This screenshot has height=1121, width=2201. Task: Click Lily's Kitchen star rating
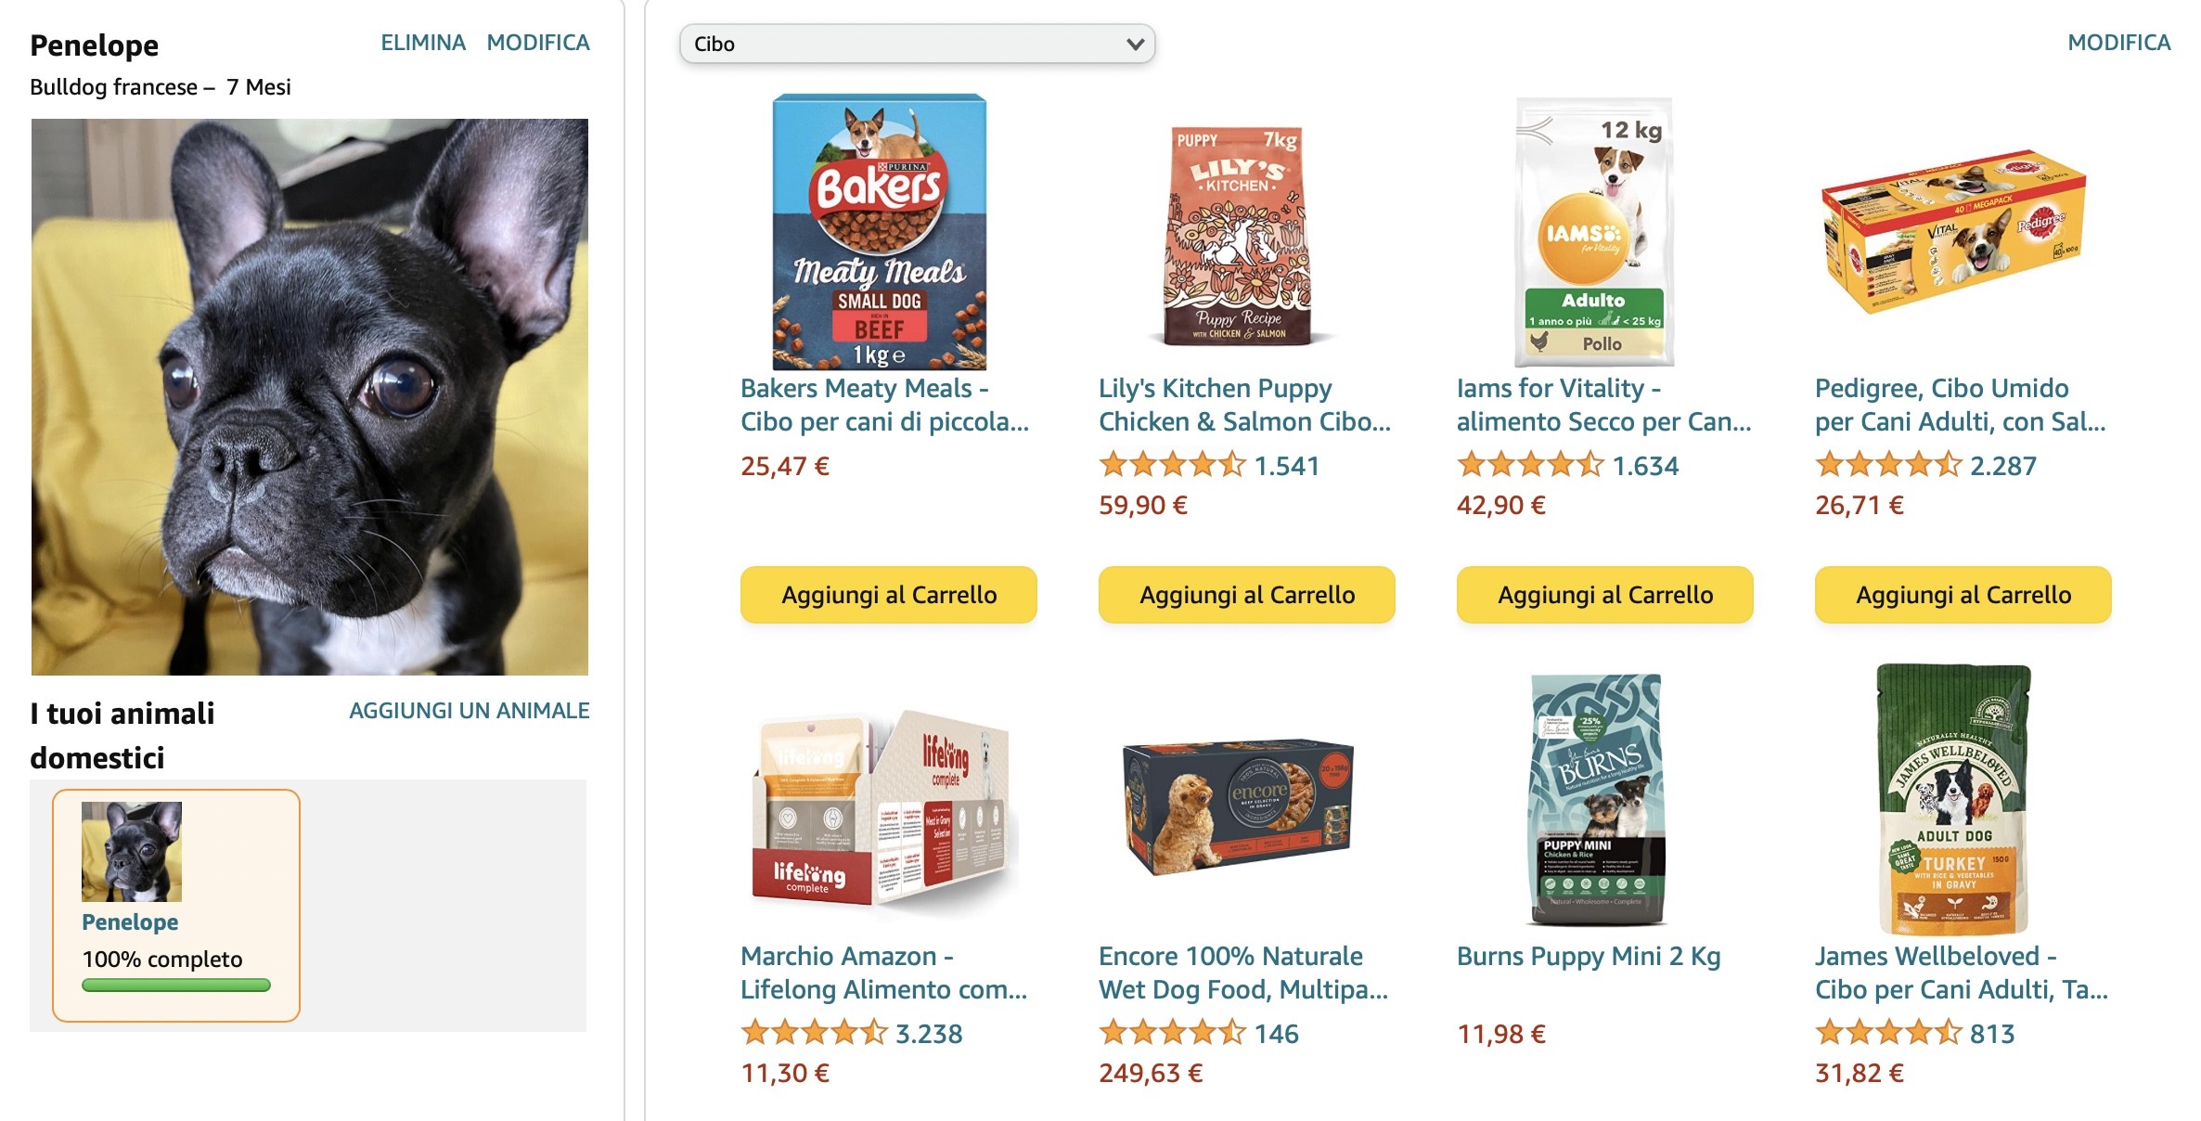click(1172, 465)
